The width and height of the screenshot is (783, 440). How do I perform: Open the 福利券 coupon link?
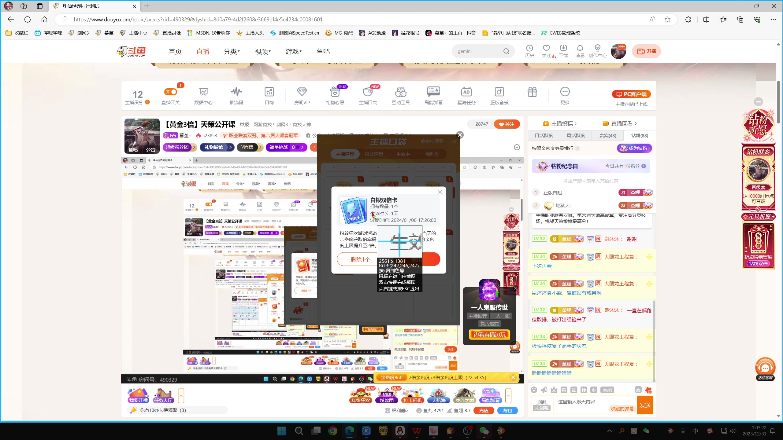click(x=397, y=410)
